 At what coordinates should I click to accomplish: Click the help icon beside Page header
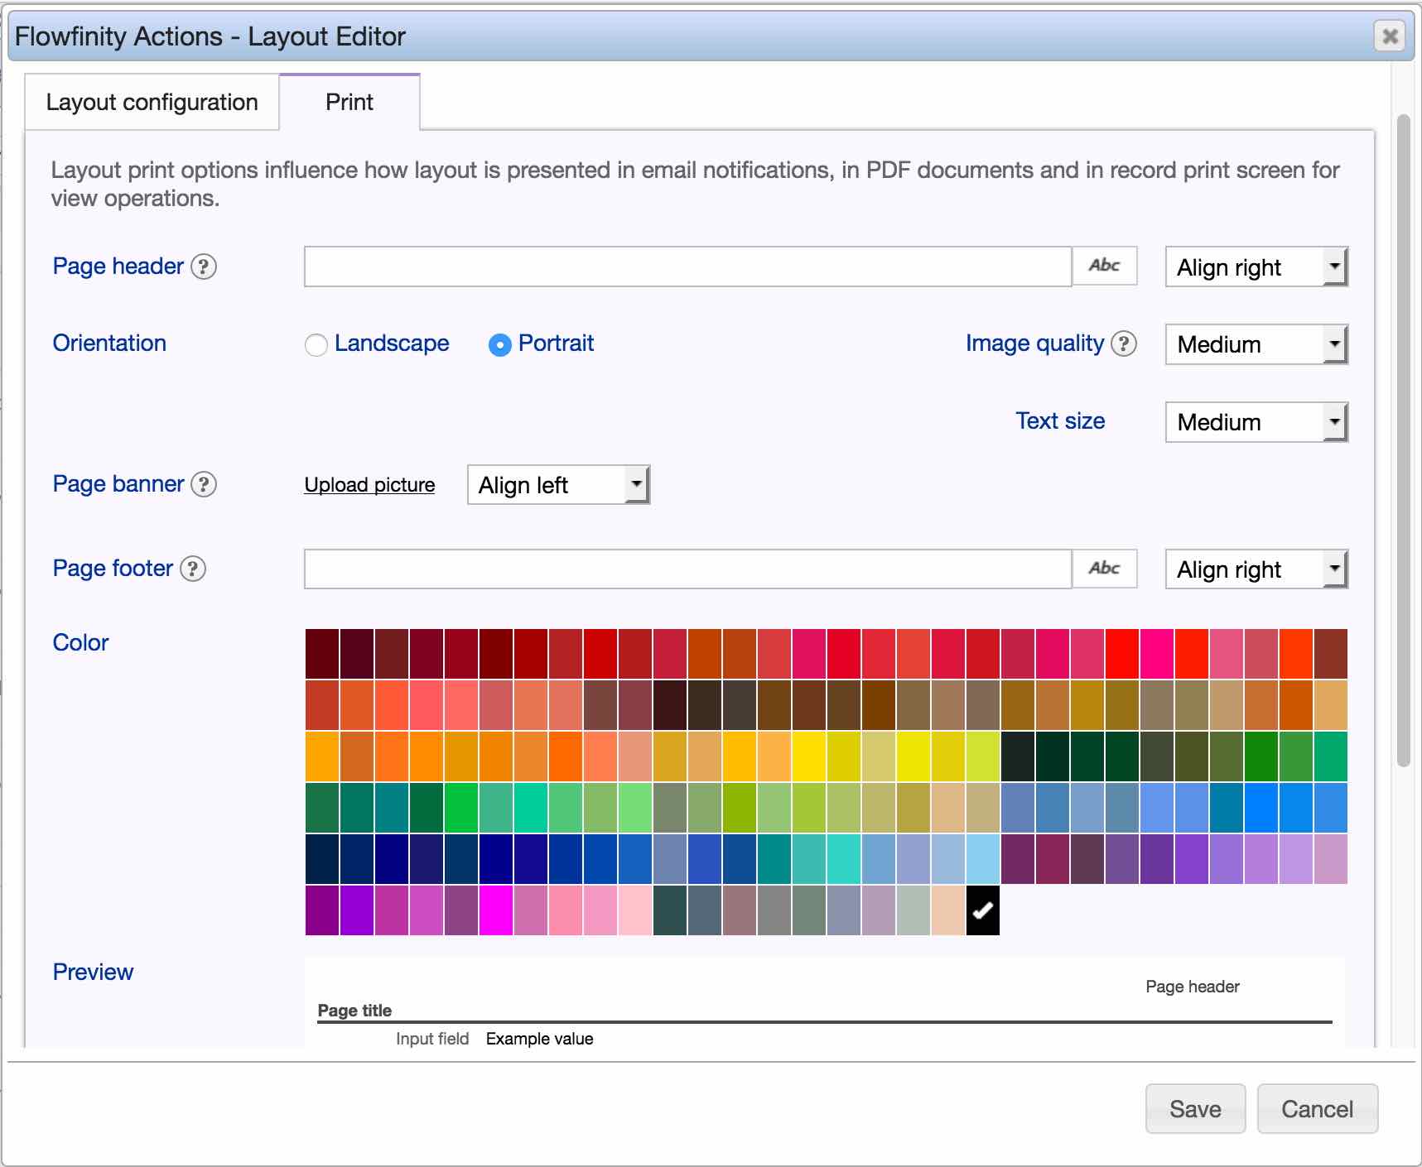pos(204,267)
